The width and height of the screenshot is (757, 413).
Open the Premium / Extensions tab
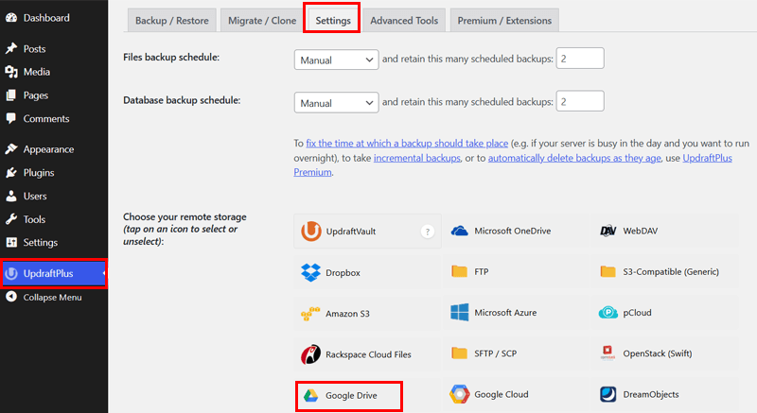504,21
